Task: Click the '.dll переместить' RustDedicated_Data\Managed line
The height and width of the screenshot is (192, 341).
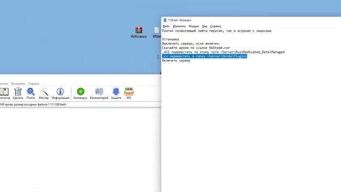Action: (223, 52)
